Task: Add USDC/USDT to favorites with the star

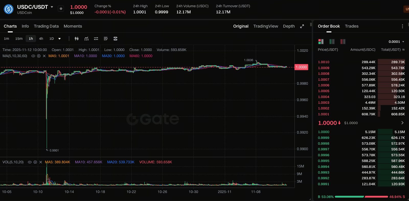Action: click(61, 9)
